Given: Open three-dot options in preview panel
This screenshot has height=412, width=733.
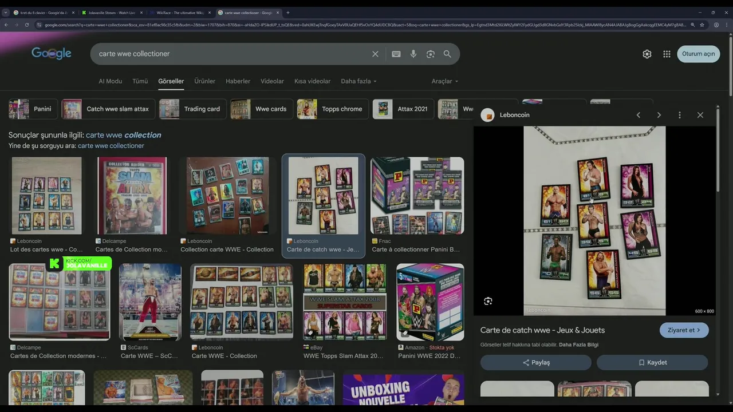Looking at the screenshot, I should pos(680,115).
